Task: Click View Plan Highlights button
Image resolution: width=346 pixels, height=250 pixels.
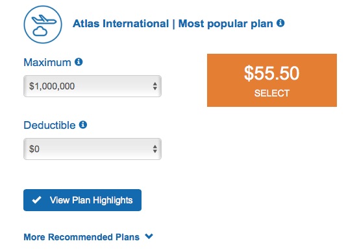Action: click(82, 200)
